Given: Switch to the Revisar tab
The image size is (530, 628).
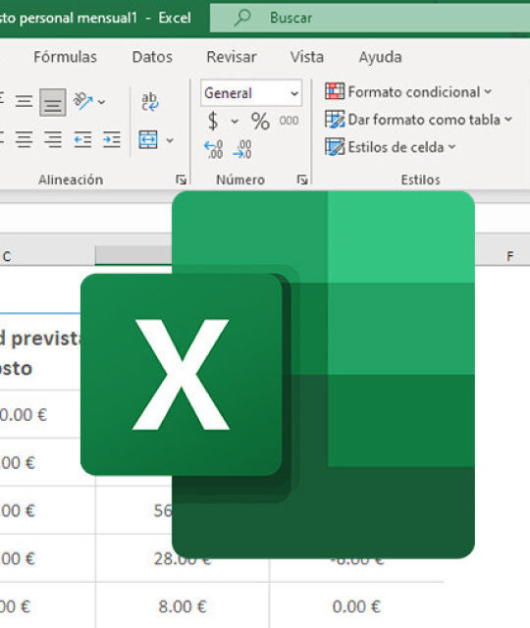Looking at the screenshot, I should tap(232, 57).
